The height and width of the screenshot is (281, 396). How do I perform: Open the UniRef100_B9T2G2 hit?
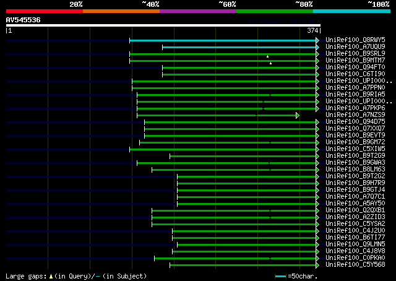point(355,176)
